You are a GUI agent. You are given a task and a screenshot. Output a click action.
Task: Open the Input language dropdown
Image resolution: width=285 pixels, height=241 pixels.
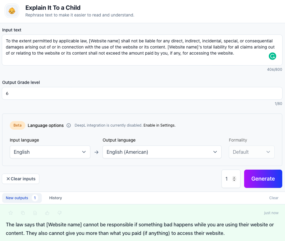tap(50, 152)
